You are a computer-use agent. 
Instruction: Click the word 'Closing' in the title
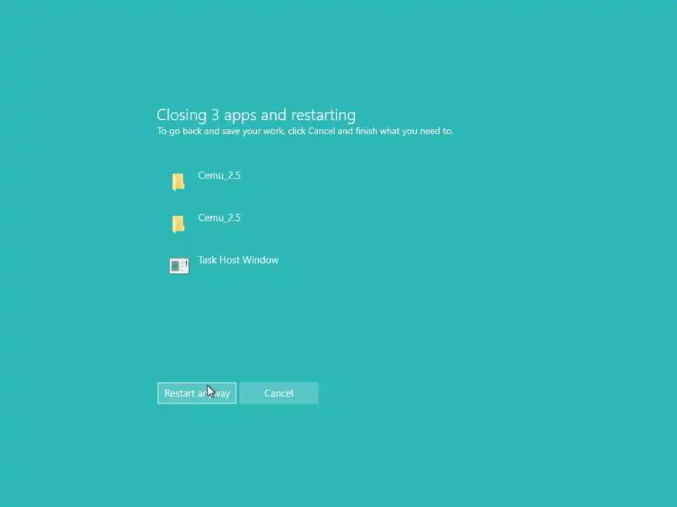point(182,115)
